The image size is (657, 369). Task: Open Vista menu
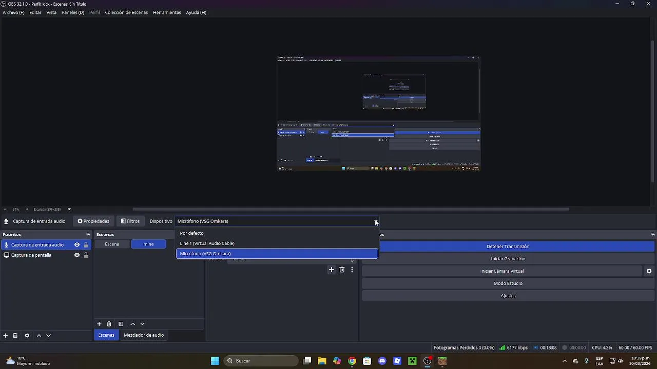[51, 12]
